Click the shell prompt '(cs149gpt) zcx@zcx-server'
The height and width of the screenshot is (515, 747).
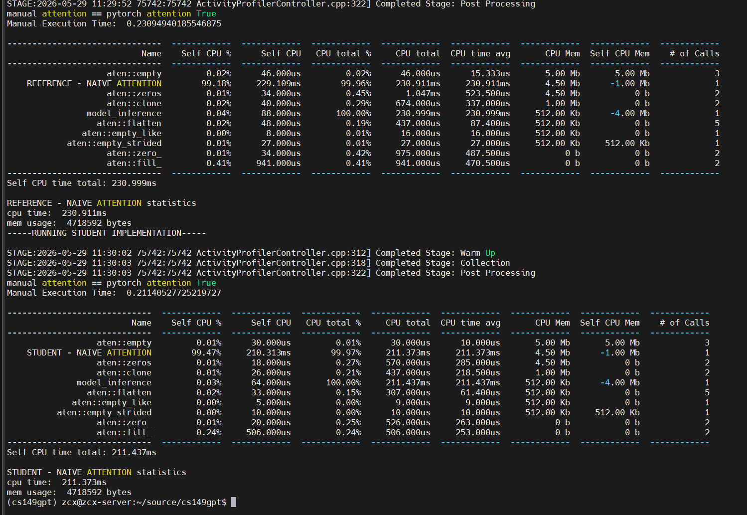tap(117, 502)
